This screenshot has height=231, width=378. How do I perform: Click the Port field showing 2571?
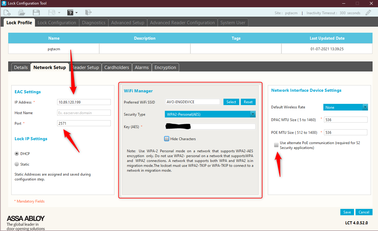click(x=84, y=123)
